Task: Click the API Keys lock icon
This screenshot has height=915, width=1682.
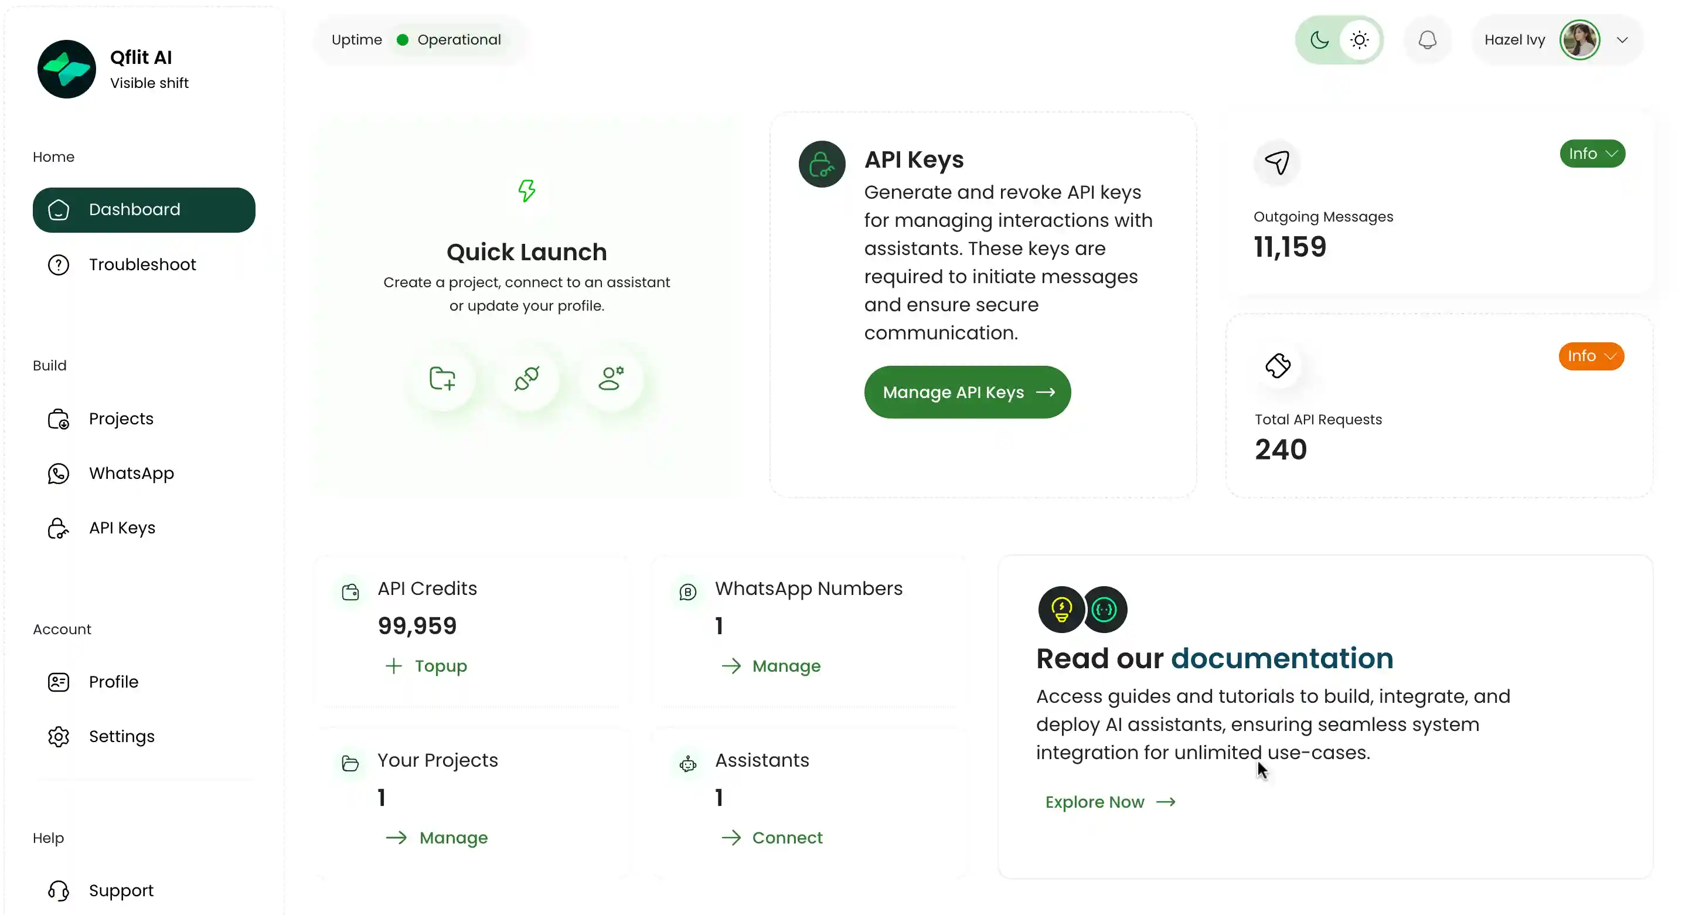Action: pyautogui.click(x=822, y=164)
